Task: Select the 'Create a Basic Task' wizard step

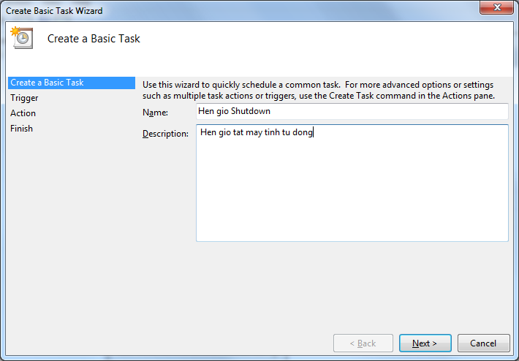Action: [x=72, y=83]
